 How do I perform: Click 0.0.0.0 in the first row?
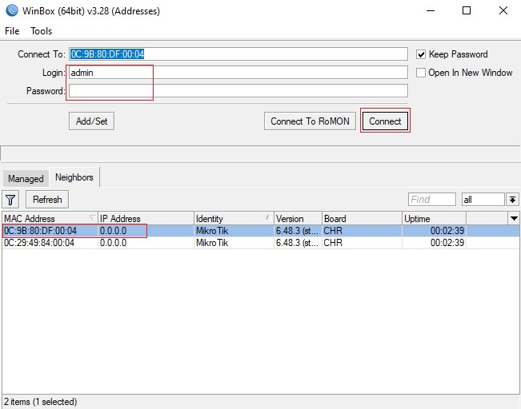pos(114,231)
